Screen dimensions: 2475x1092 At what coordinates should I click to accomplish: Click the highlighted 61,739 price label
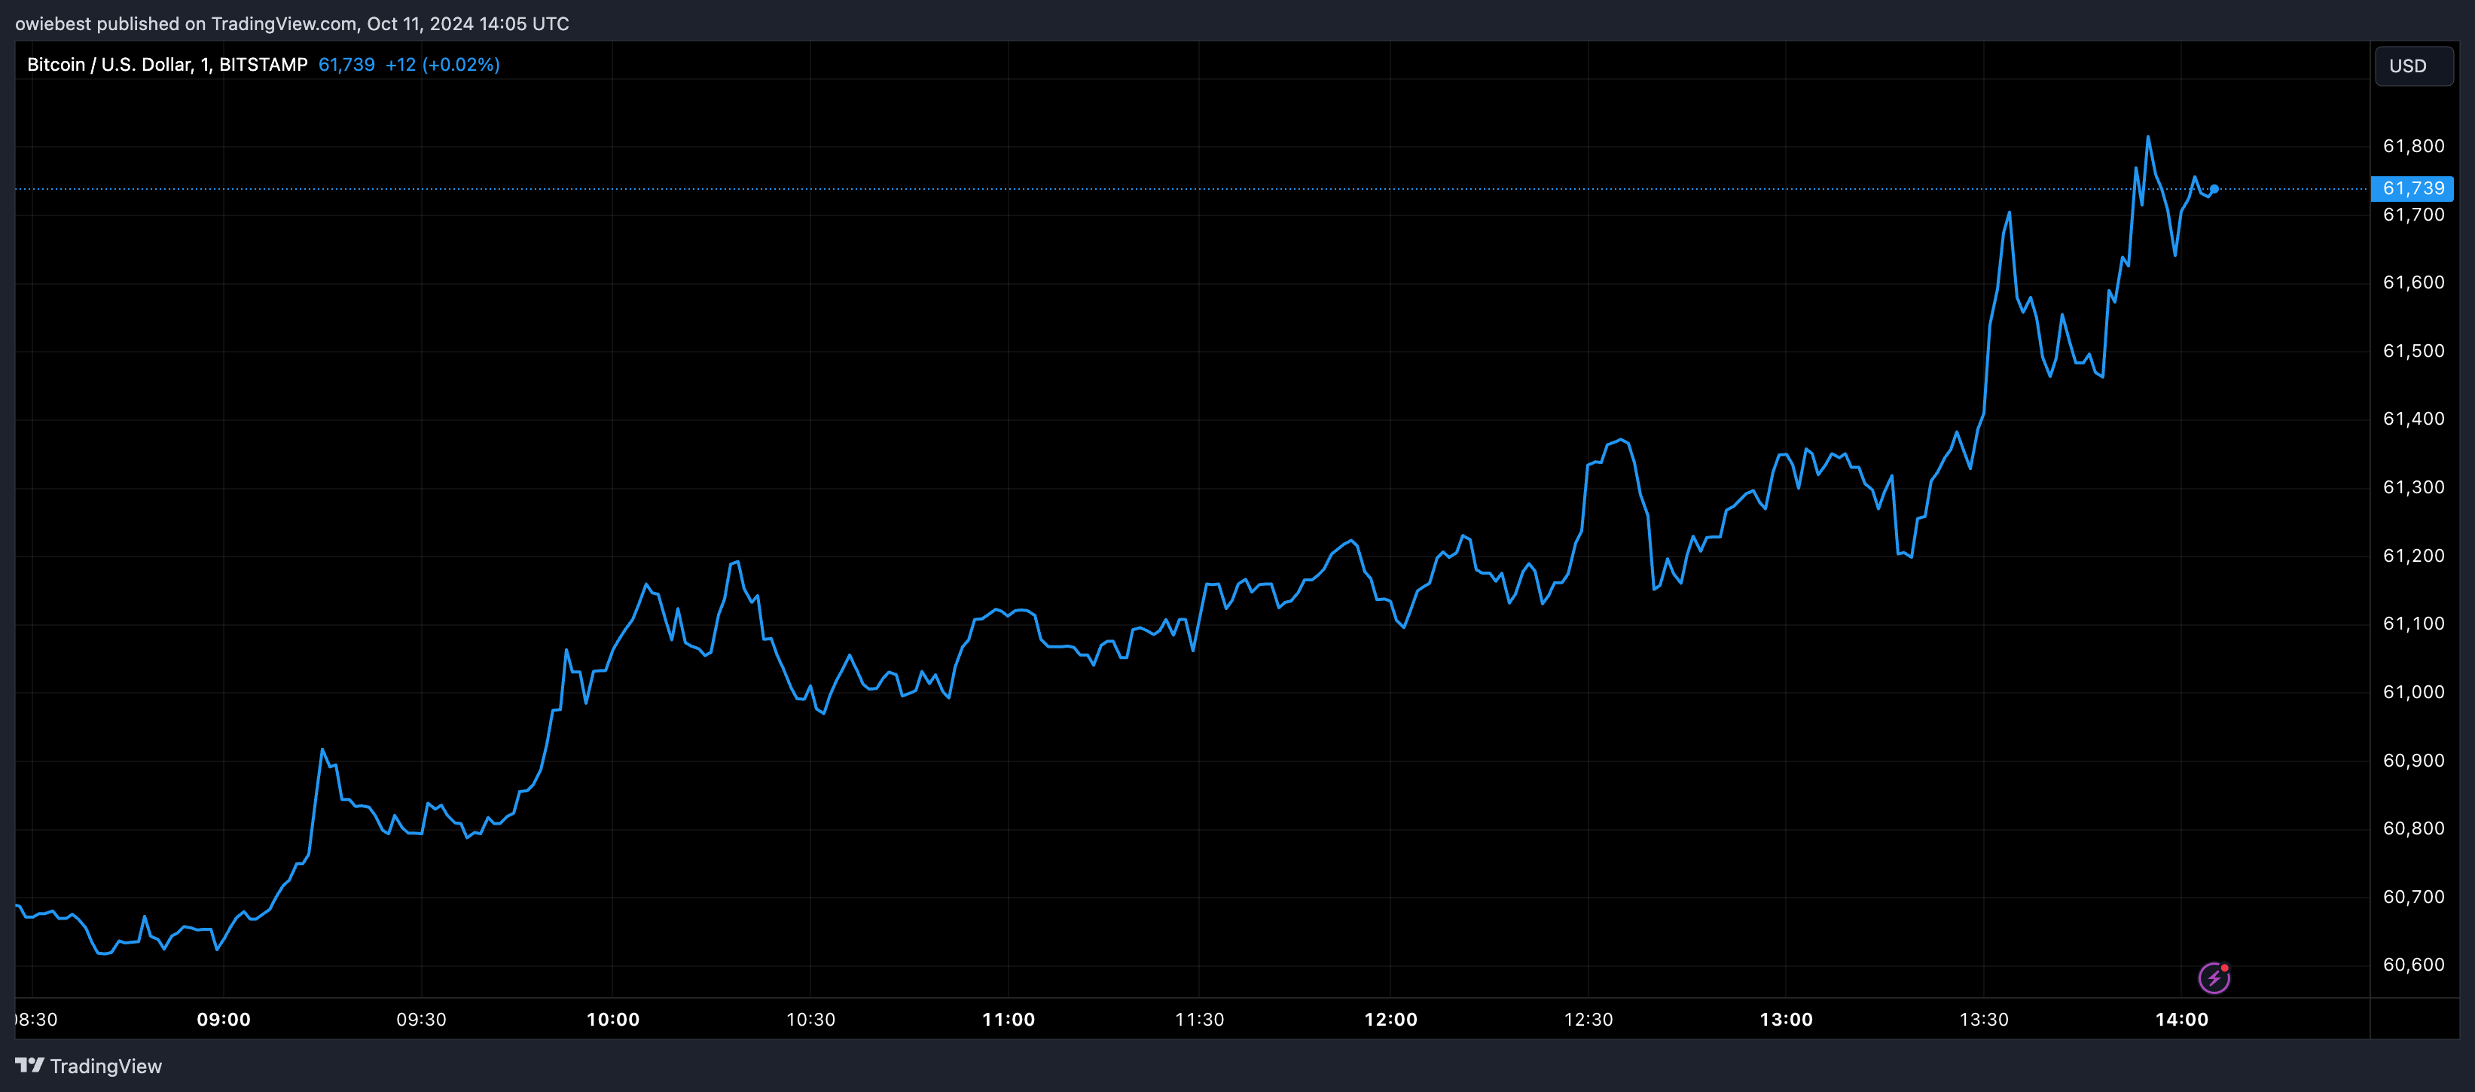click(x=2412, y=188)
